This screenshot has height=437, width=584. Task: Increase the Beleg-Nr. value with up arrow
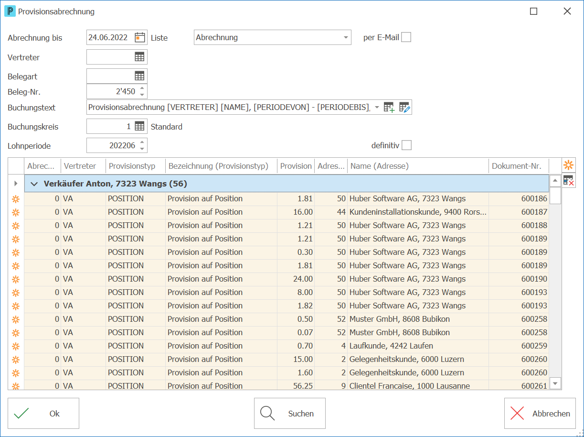tap(142, 88)
